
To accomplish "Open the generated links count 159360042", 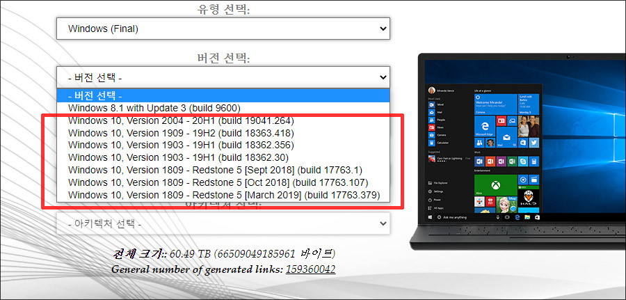I will 310,269.
